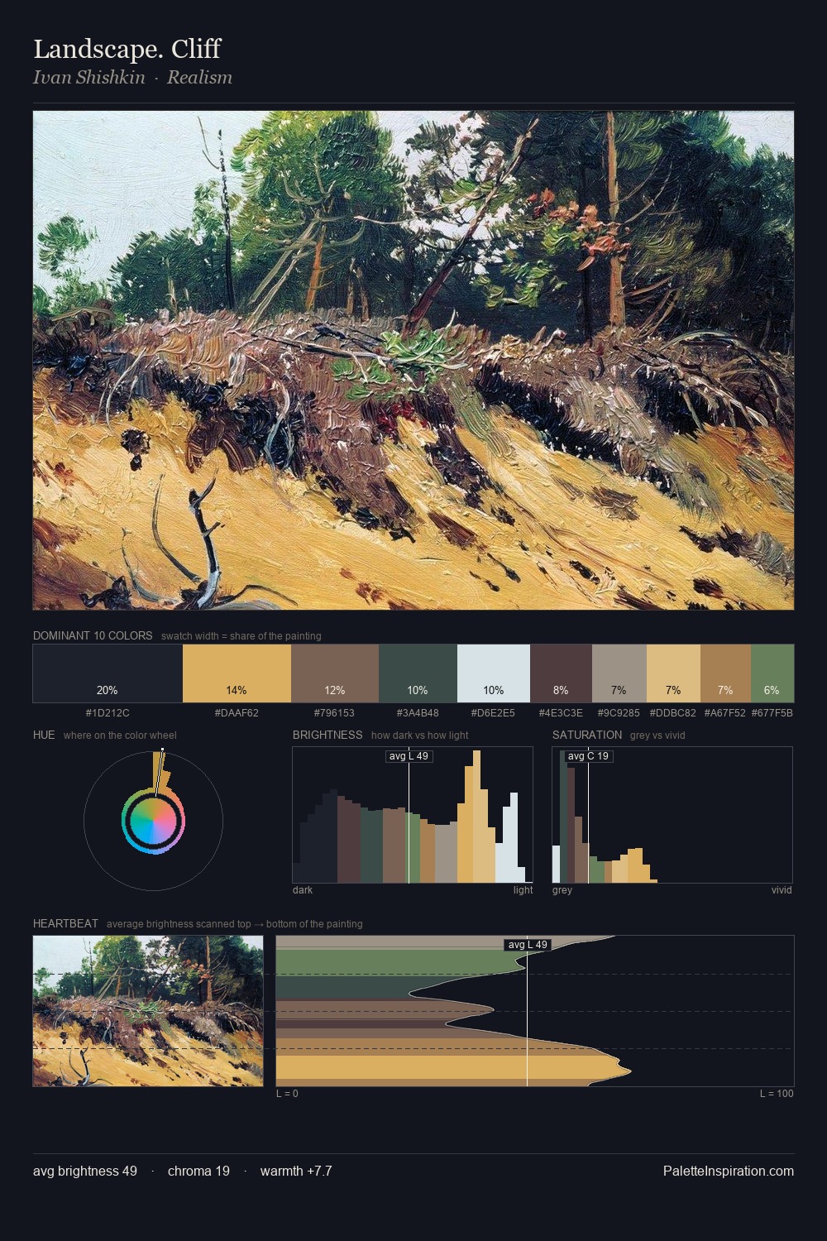This screenshot has width=827, height=1241.
Task: Select the #DDBC82 light tan swatch
Action: click(x=673, y=673)
